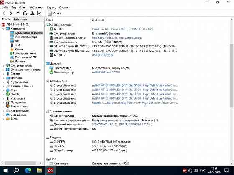
Task: Click the Электропитание icon in tree
Action: click(x=12, y=53)
